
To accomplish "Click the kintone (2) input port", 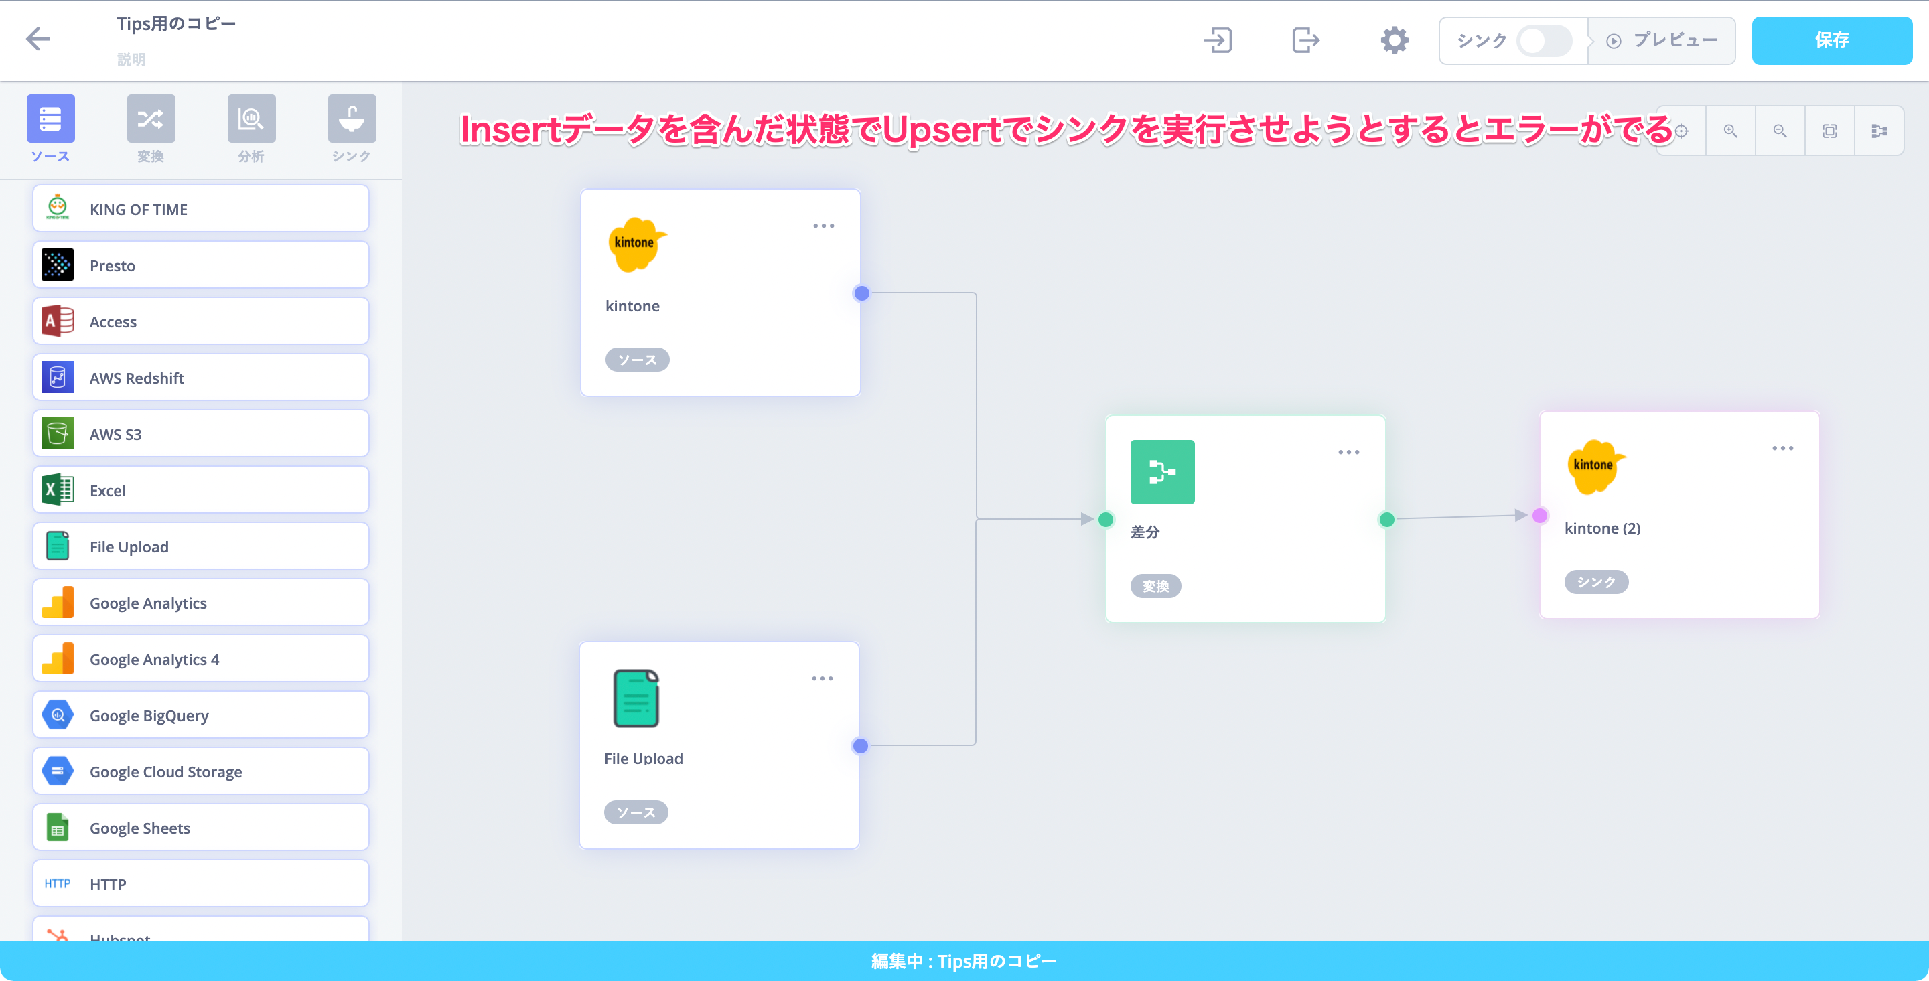I will pyautogui.click(x=1540, y=515).
